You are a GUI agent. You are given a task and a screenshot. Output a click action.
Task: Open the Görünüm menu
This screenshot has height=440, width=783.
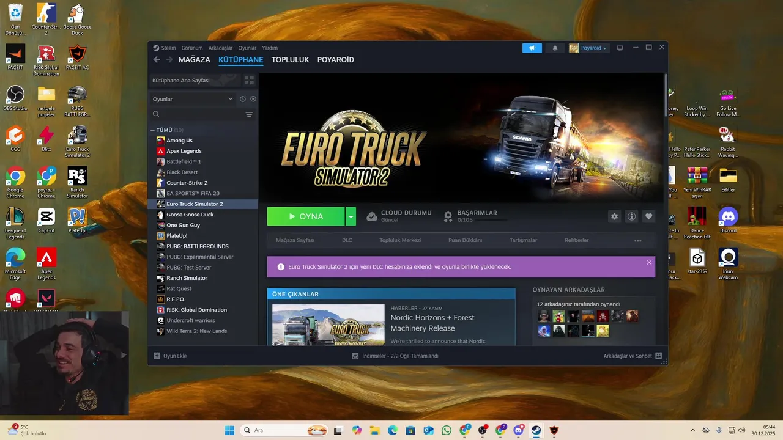tap(192, 48)
